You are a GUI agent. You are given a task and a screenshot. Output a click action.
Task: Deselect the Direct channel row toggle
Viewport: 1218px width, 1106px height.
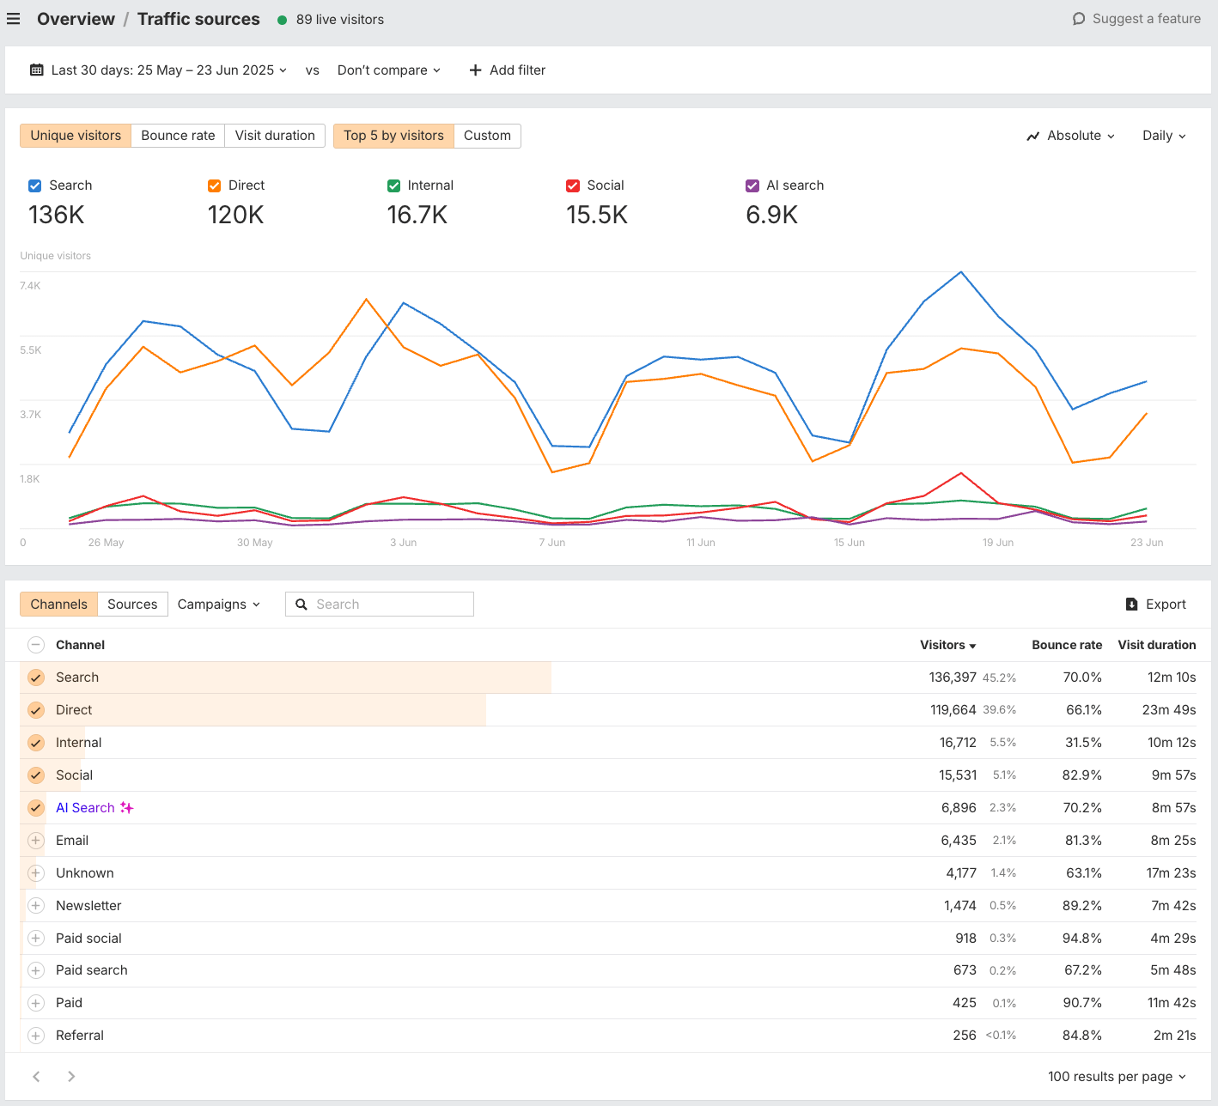pyautogui.click(x=35, y=710)
